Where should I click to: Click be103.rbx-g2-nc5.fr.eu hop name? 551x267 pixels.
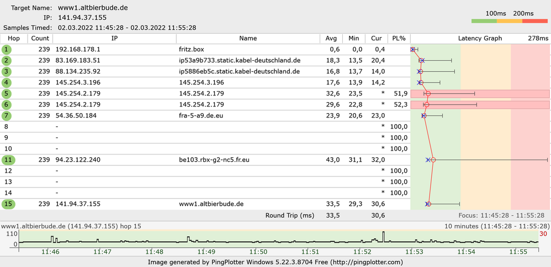point(214,160)
